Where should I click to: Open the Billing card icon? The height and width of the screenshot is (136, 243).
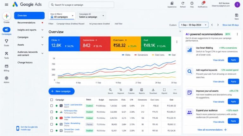pos(7,66)
